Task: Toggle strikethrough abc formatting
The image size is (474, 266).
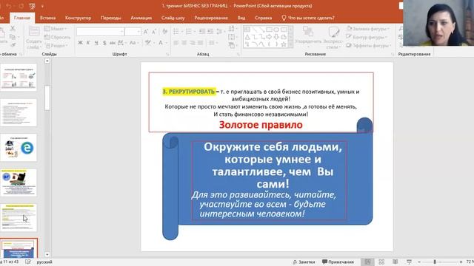Action: coord(112,43)
